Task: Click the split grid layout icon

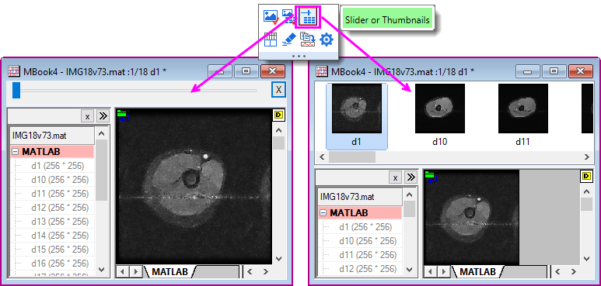Action: point(271,39)
